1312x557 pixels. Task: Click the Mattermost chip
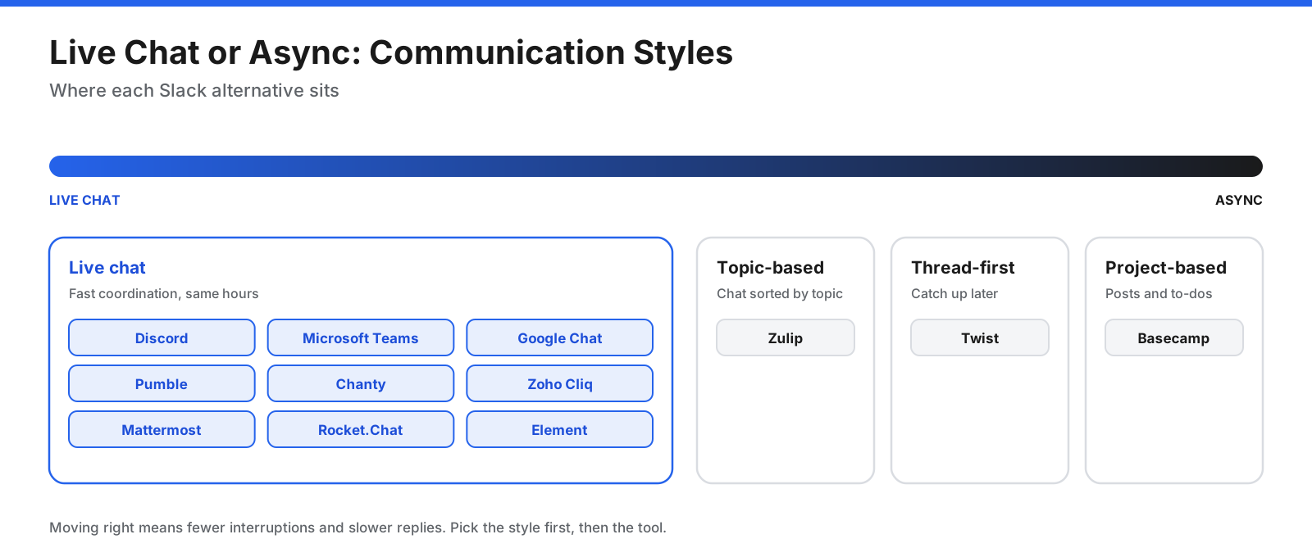[162, 429]
